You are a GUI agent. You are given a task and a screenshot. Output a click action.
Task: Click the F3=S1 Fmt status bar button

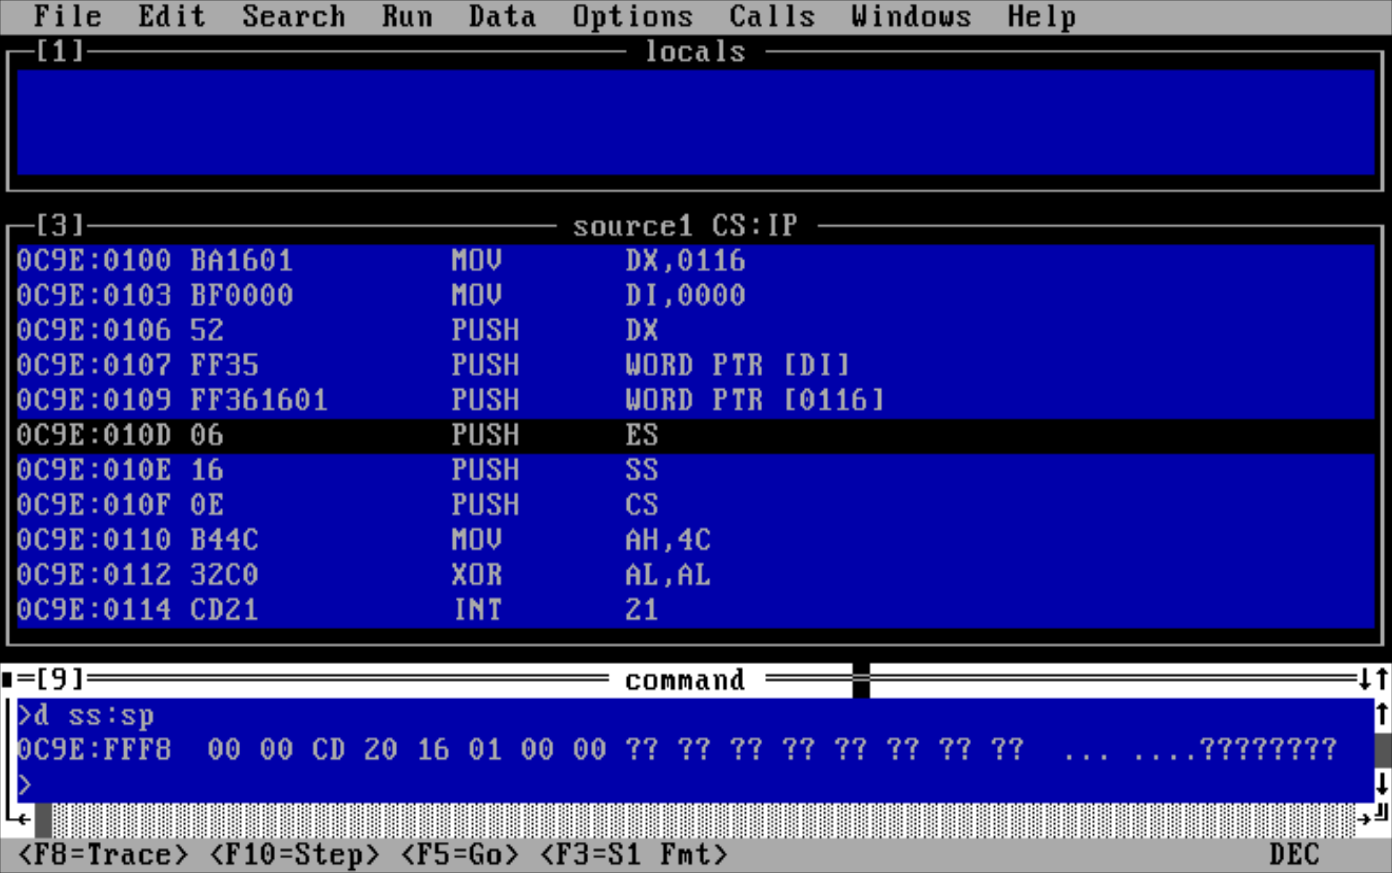pos(633,855)
